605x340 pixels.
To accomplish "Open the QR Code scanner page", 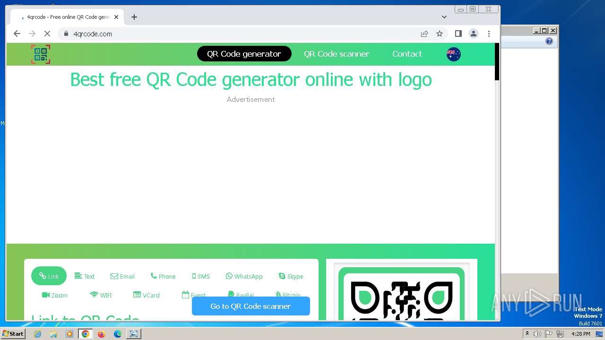I will pos(337,54).
